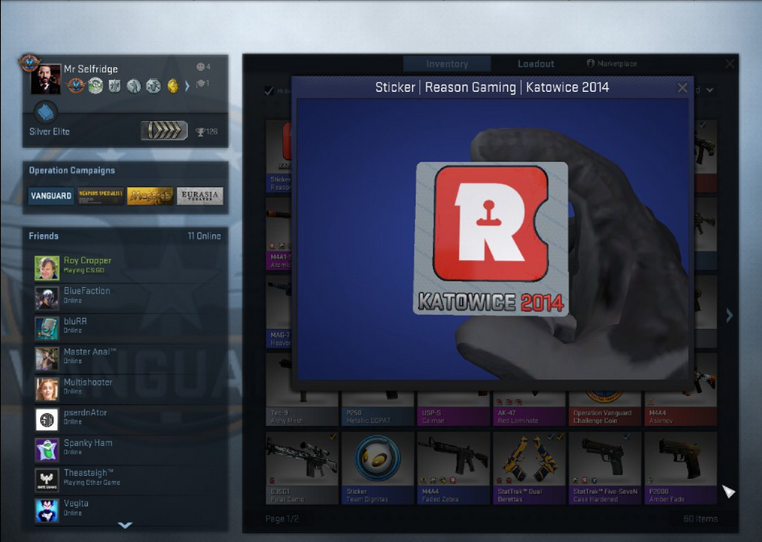This screenshot has height=542, width=762.
Task: Expand friends list with the down chevron
Action: [125, 525]
